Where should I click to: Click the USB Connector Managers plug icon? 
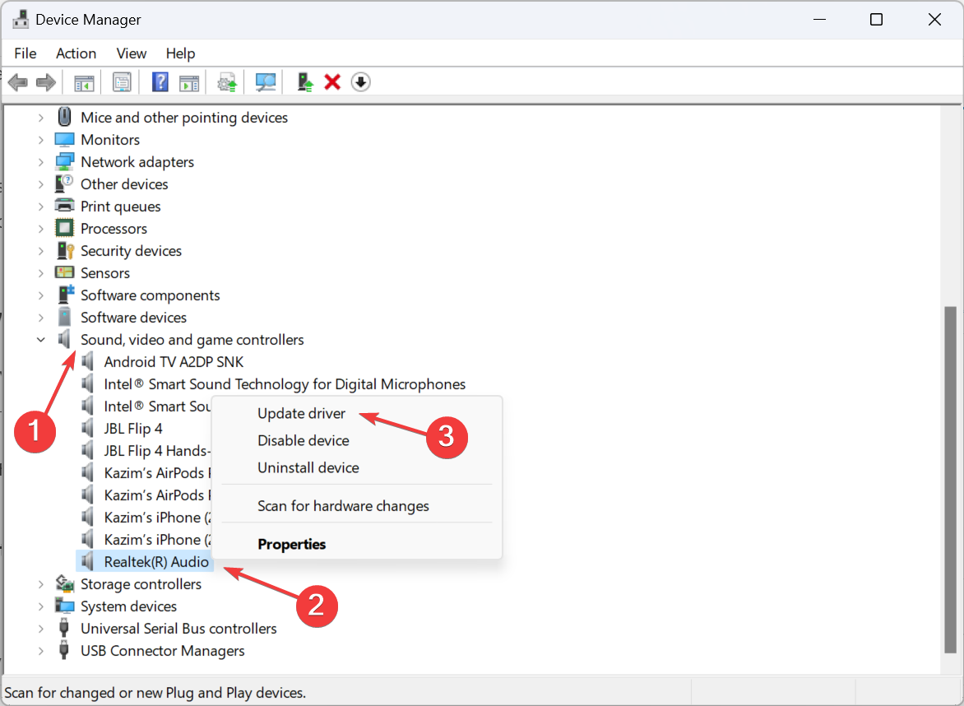(x=63, y=650)
